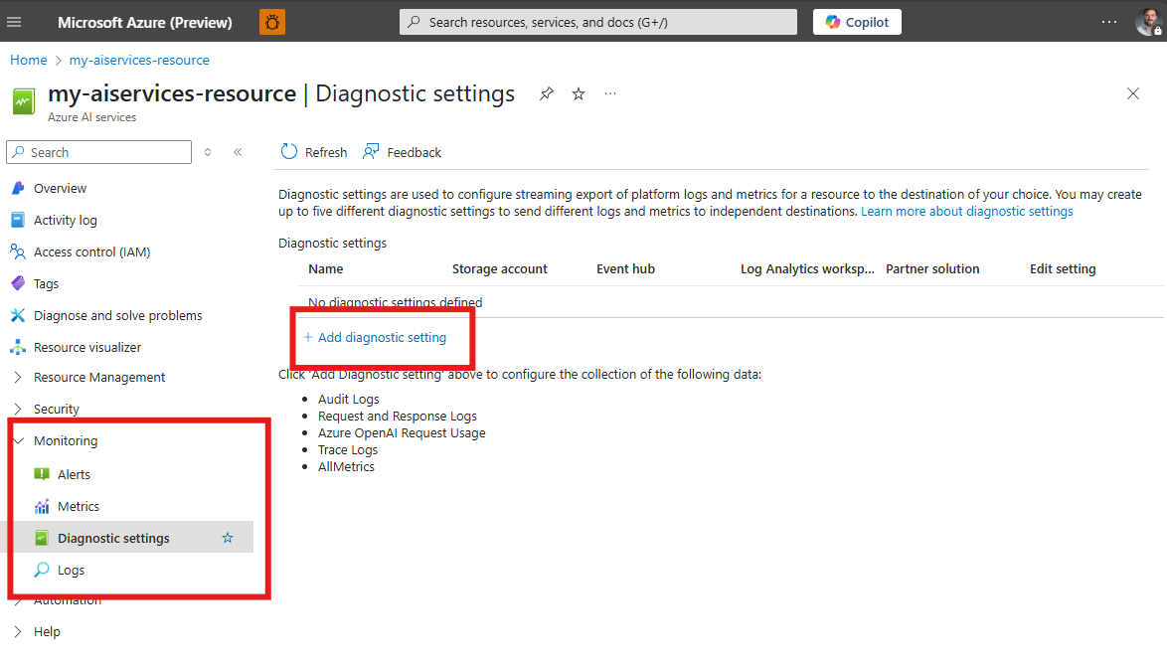Select the Logs blade in sidebar
The height and width of the screenshot is (670, 1167).
pos(70,569)
